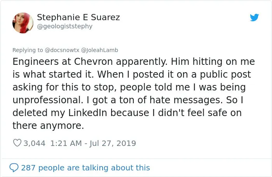Screen dimensions: 272x177
Task: Click the "Replying to" label
Action: click(x=28, y=50)
